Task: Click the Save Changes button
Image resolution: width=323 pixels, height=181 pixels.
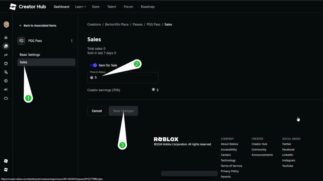Action: (123, 111)
